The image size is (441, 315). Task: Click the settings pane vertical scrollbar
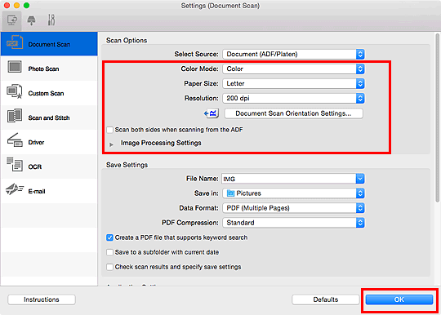click(438, 118)
